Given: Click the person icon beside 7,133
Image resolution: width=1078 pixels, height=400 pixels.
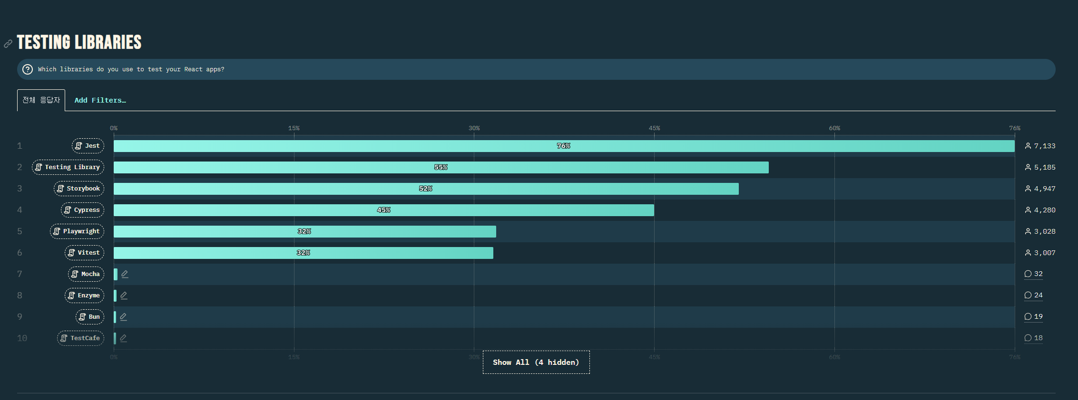Looking at the screenshot, I should (1028, 146).
